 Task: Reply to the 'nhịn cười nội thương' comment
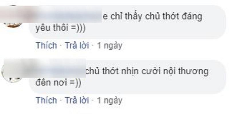click(x=77, y=100)
